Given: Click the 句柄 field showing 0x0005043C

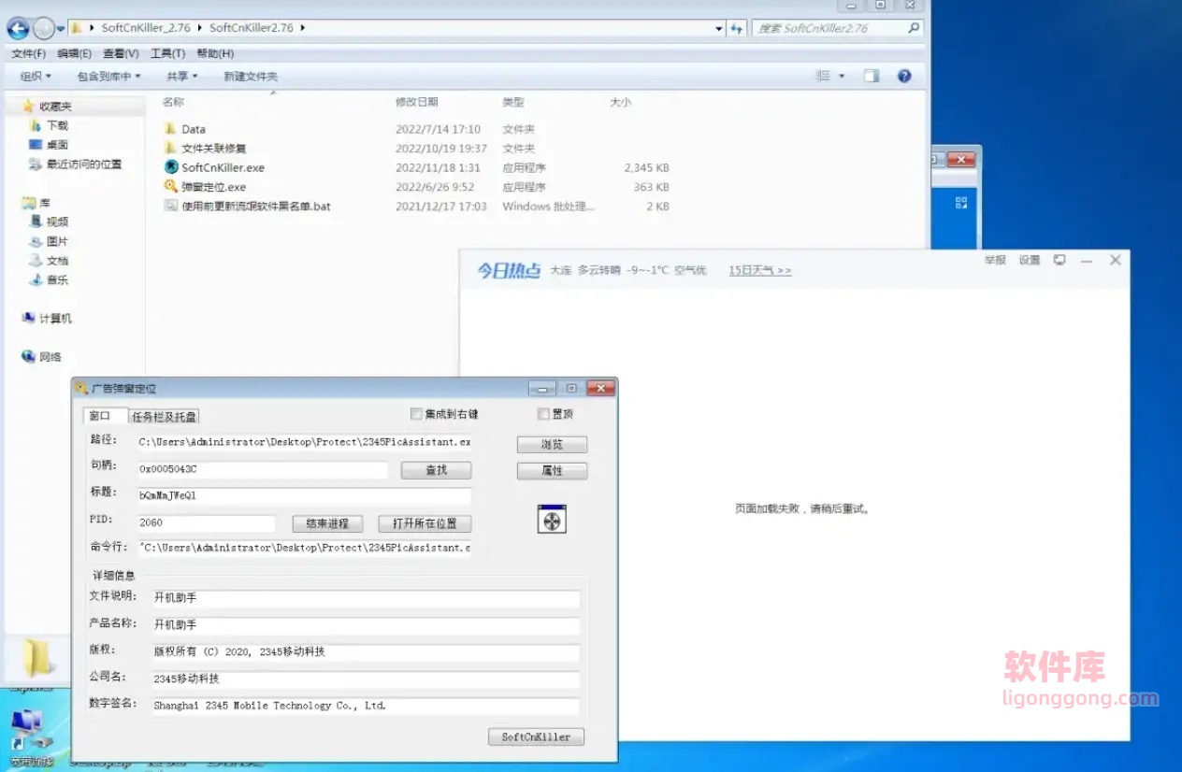Looking at the screenshot, I should [x=262, y=469].
